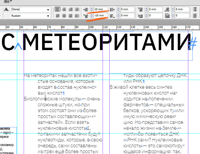Toggle Align Away From Spine alignment
Screen dimensions: 200x154
[77, 16]
